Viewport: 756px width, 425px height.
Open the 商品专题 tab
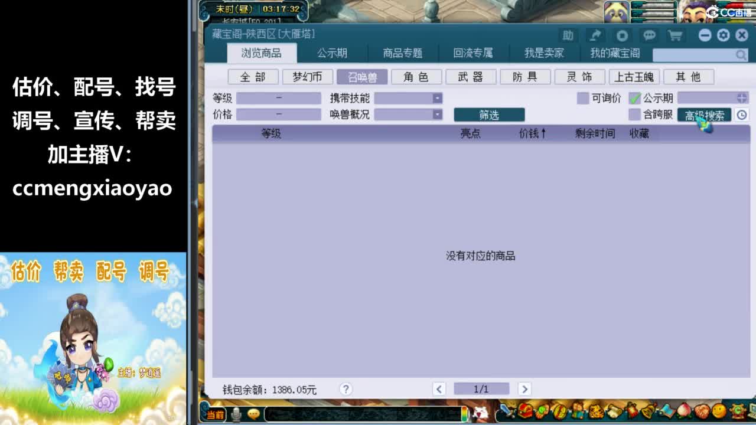coord(403,53)
